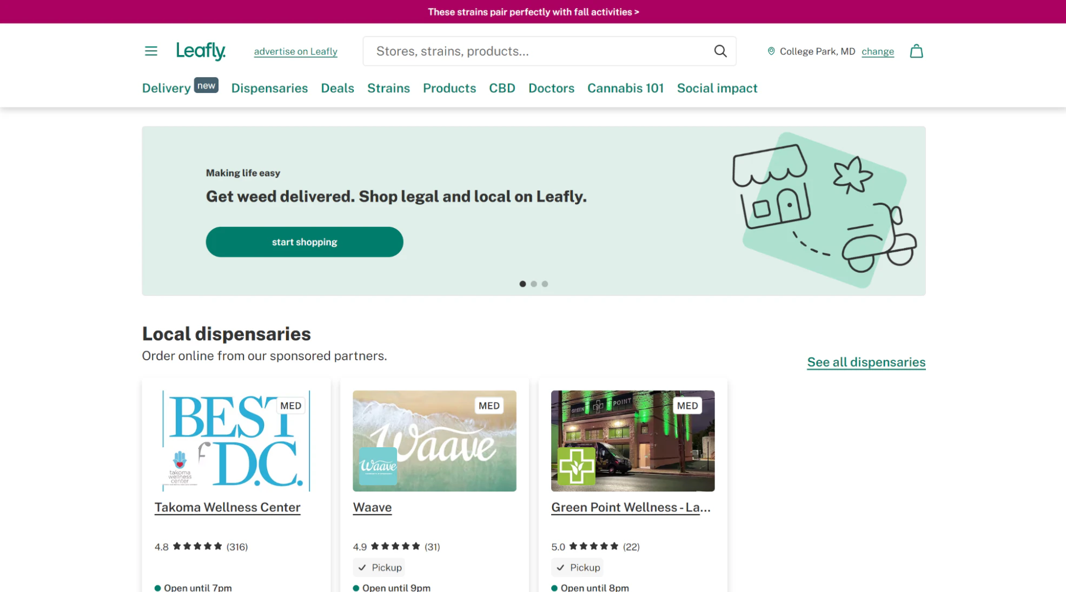Open the shopping bag cart icon
This screenshot has width=1066, height=592.
(916, 51)
